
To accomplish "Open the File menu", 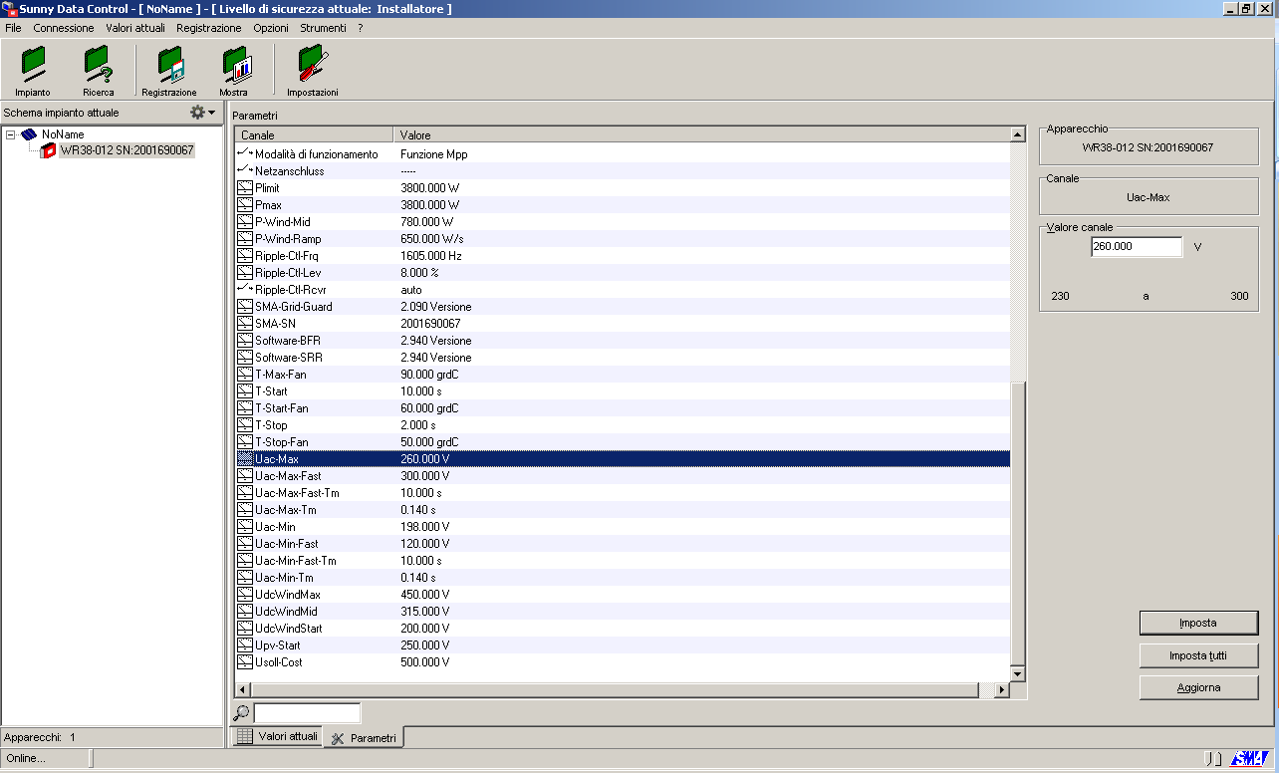I will [x=13, y=28].
